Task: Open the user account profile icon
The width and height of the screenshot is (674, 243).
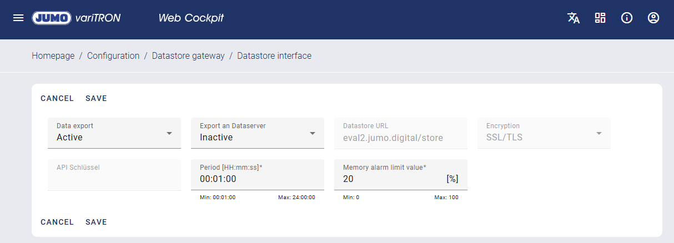Action: coord(653,18)
